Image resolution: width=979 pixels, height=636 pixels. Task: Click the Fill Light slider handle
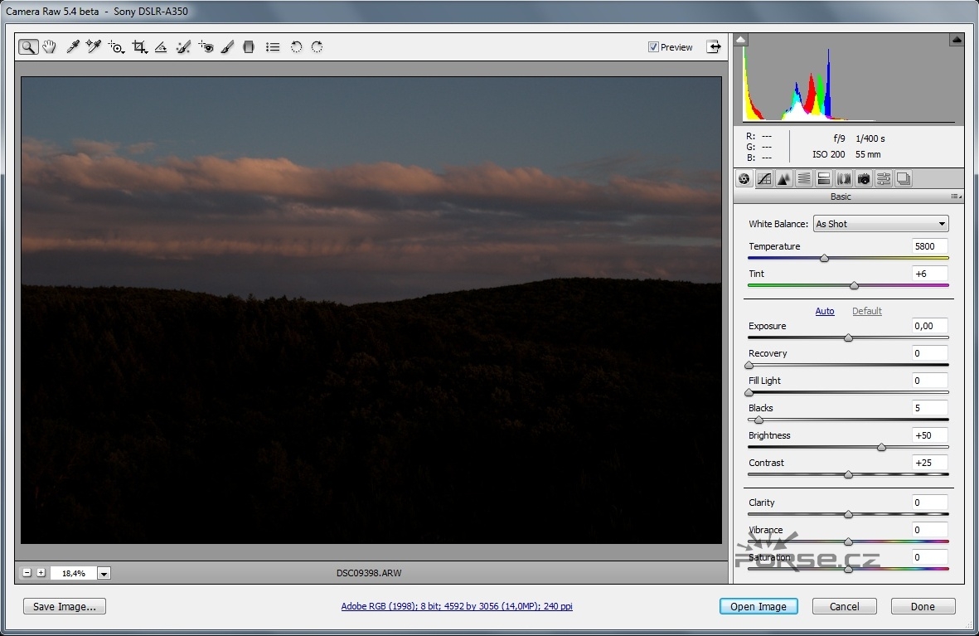tap(749, 393)
